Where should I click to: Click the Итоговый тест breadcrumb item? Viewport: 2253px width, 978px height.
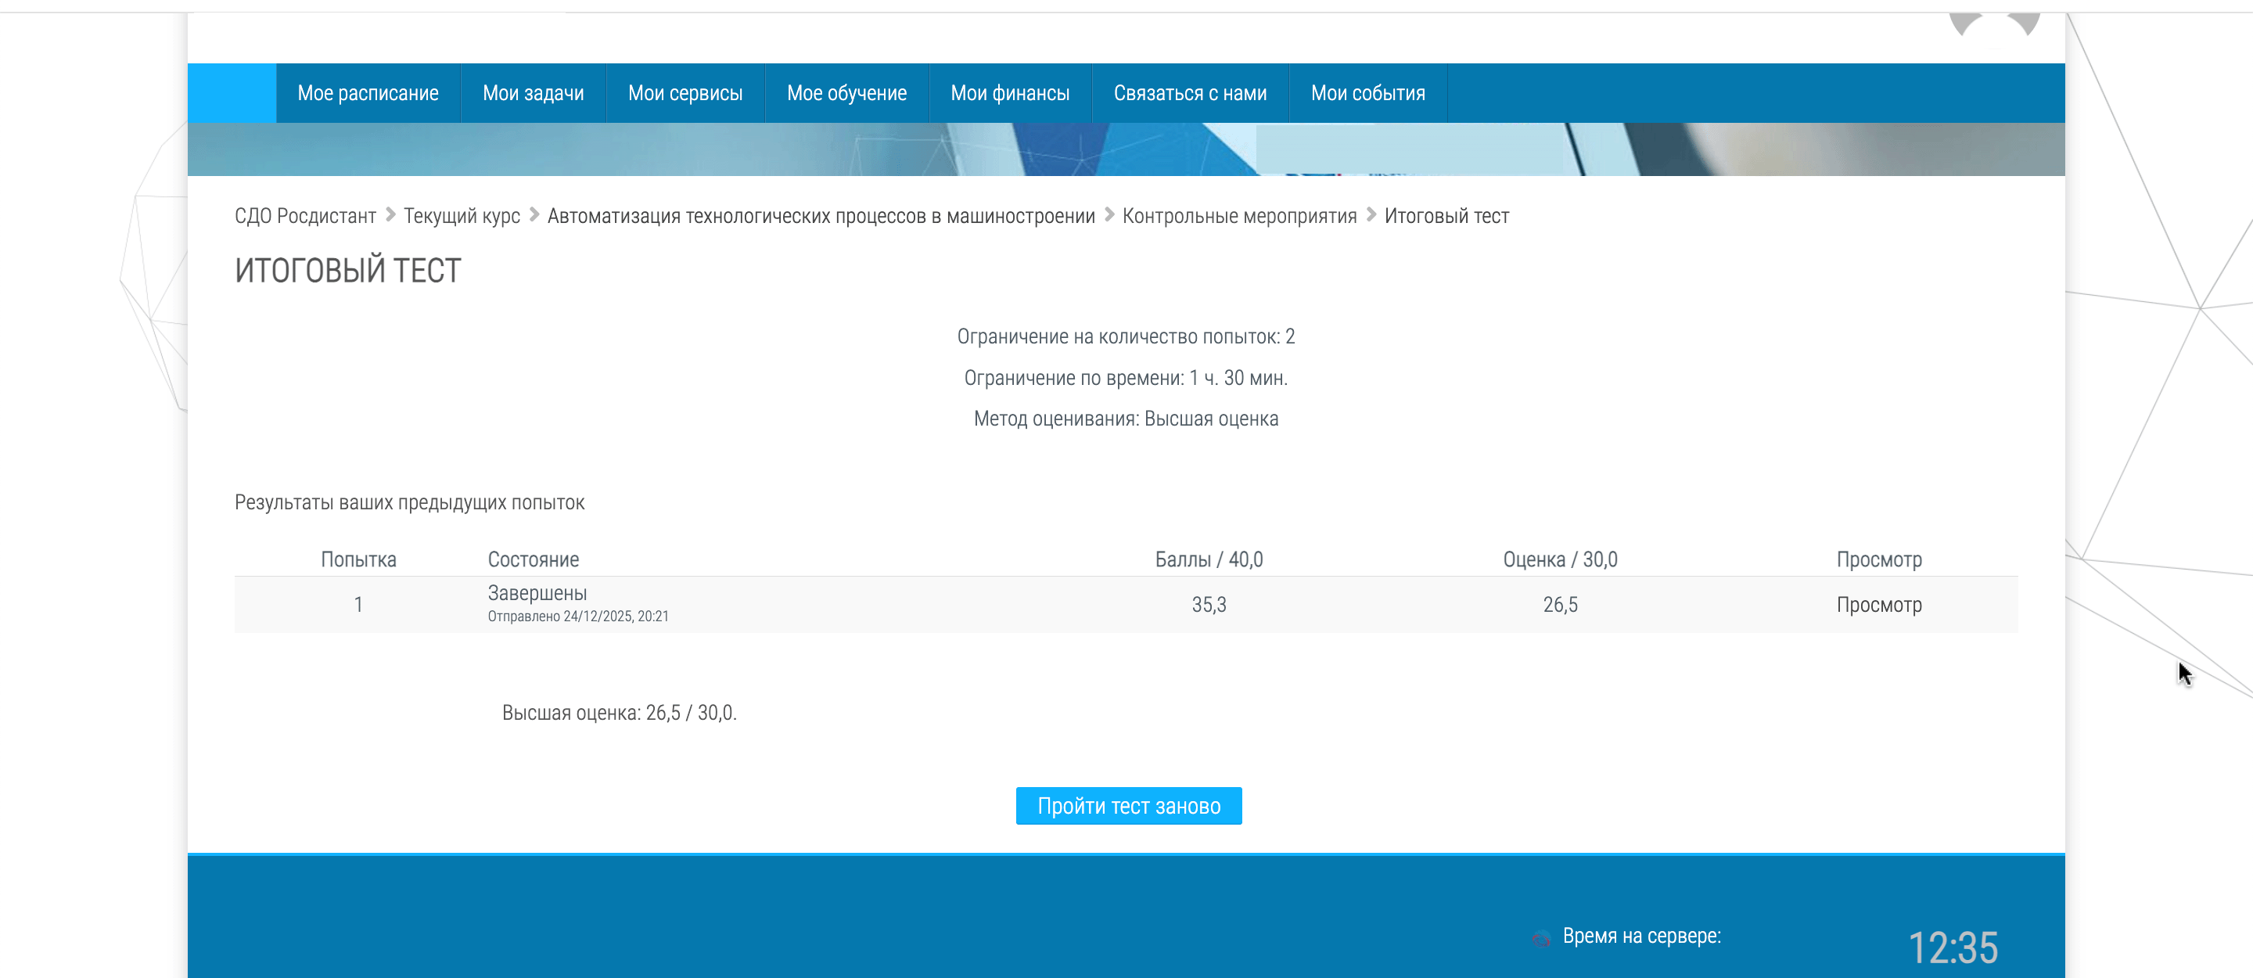point(1446,216)
